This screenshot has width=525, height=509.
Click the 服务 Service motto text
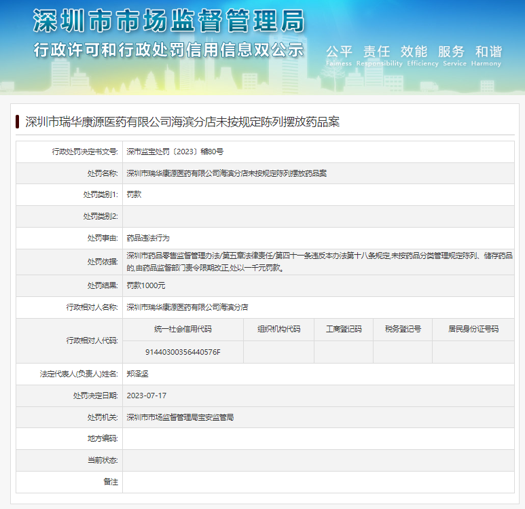coord(454,56)
